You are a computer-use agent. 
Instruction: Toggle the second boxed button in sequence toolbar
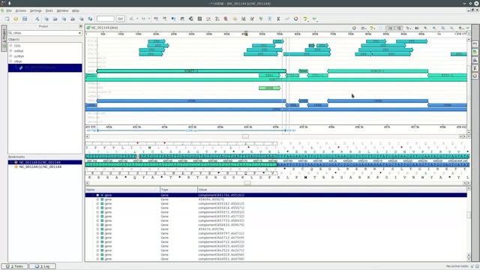[398, 28]
